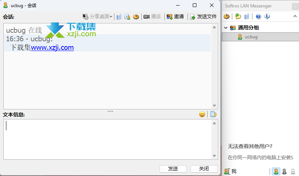Viewport: 299px width, 176px height.
Task: Set status to busy gray user
Action: 284,171
